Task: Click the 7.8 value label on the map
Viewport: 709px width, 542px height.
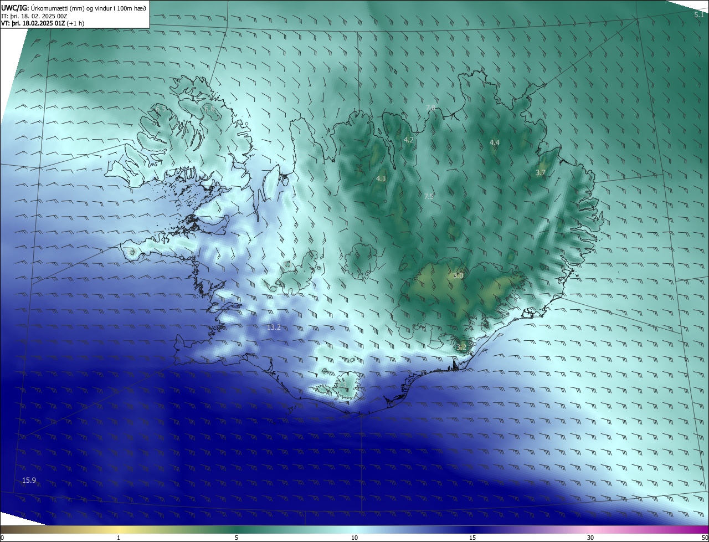Action: (x=431, y=108)
